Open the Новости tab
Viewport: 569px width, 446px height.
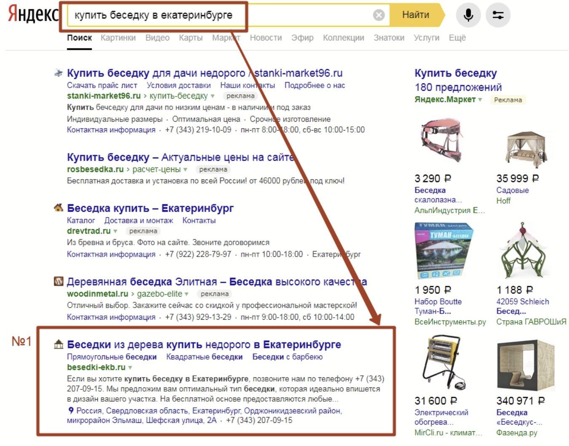click(x=266, y=38)
